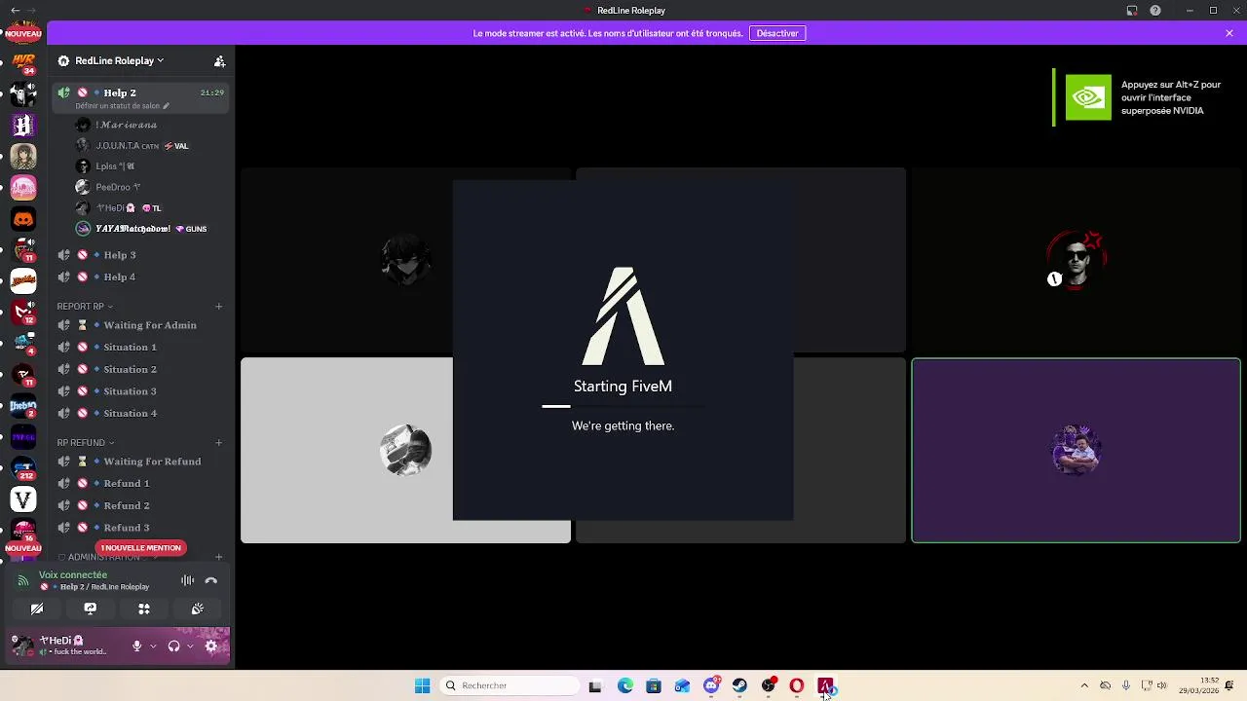Screen dimensions: 1247x701
Task: Join the Help 4 voice channel
Action: point(141,277)
